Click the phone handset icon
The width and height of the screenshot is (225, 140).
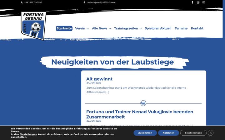click(x=22, y=2)
